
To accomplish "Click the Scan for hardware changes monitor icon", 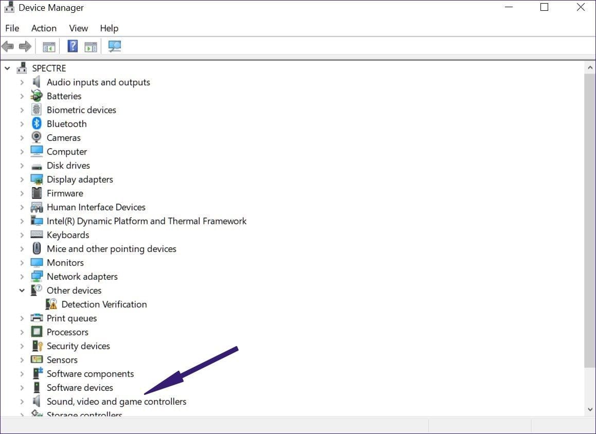I will coord(114,46).
